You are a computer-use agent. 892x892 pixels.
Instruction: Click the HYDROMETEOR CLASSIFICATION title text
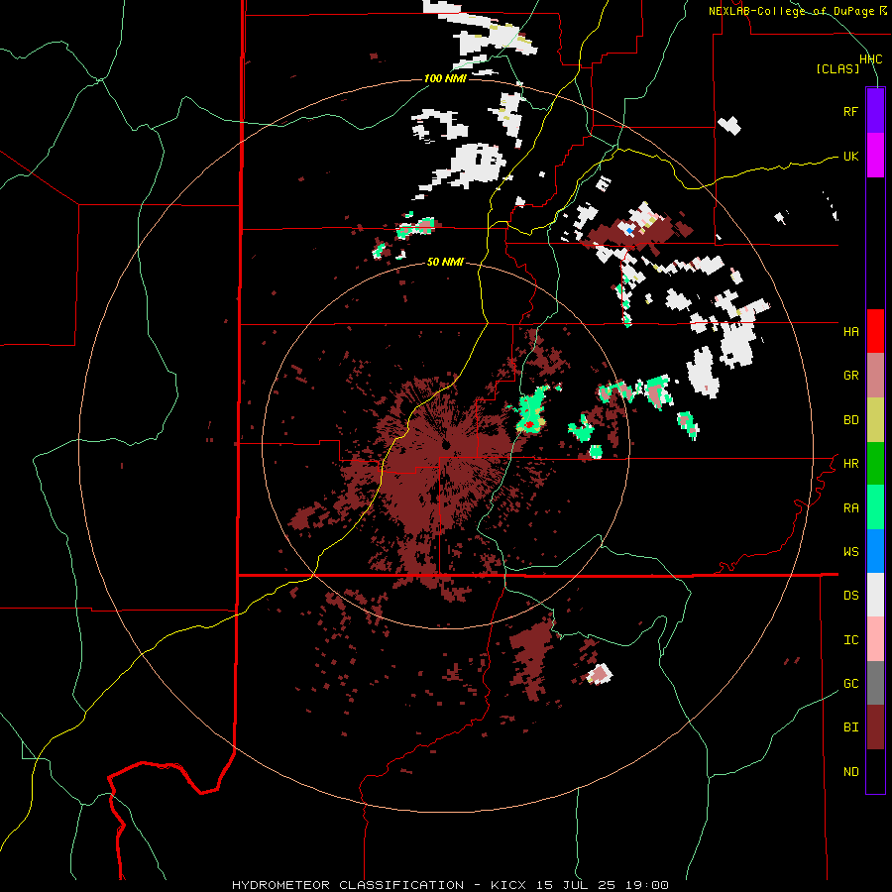click(348, 885)
